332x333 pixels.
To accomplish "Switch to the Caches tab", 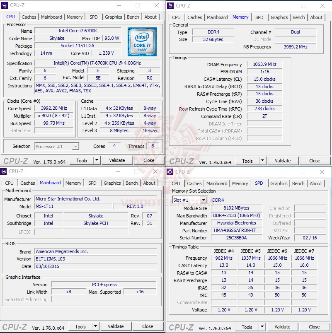I will pos(29,17).
